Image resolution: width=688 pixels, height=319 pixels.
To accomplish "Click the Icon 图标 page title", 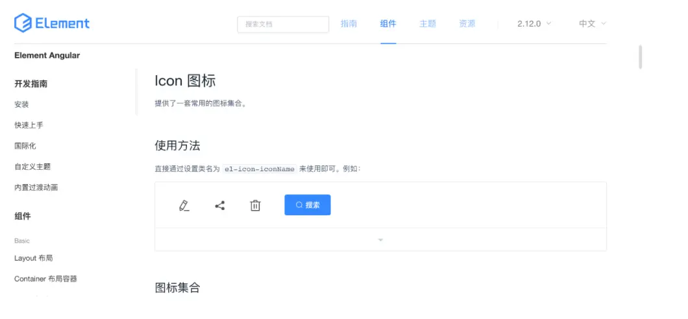I will click(185, 81).
